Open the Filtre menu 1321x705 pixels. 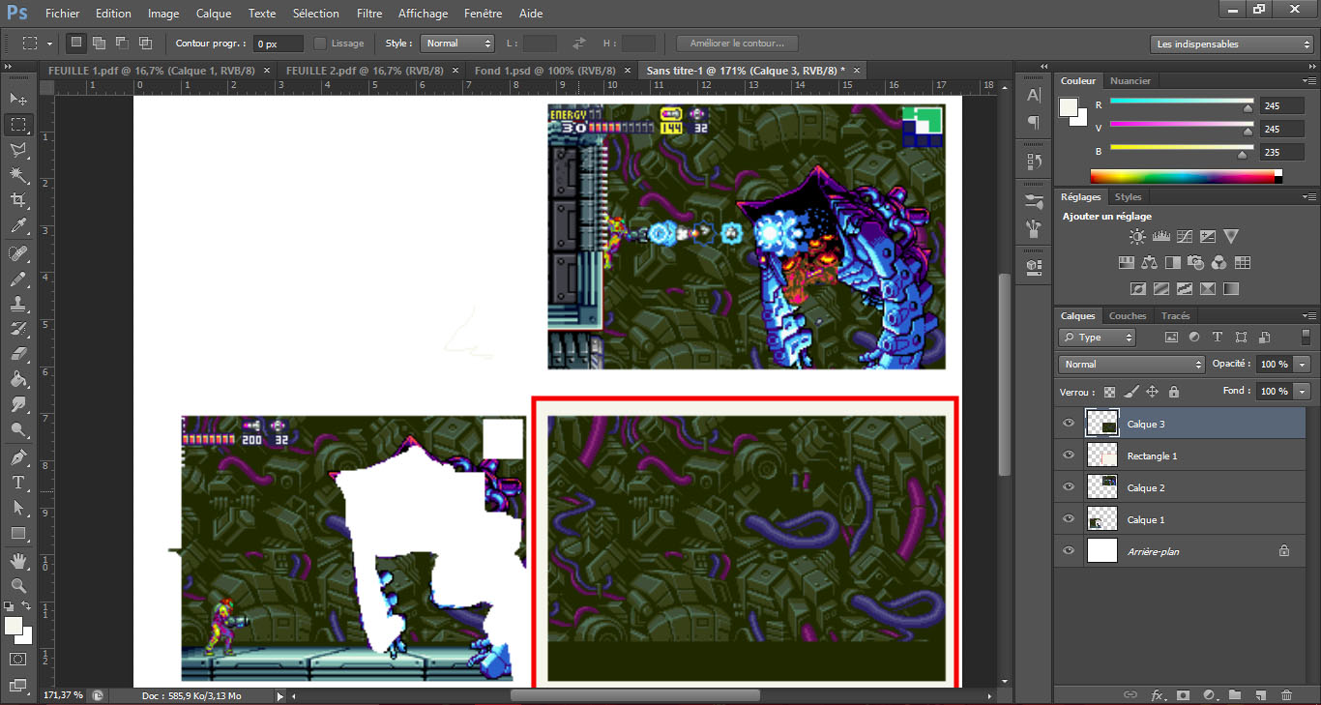368,14
